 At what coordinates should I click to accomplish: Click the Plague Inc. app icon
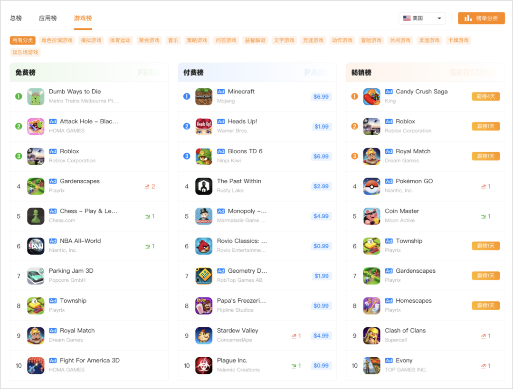(204, 365)
